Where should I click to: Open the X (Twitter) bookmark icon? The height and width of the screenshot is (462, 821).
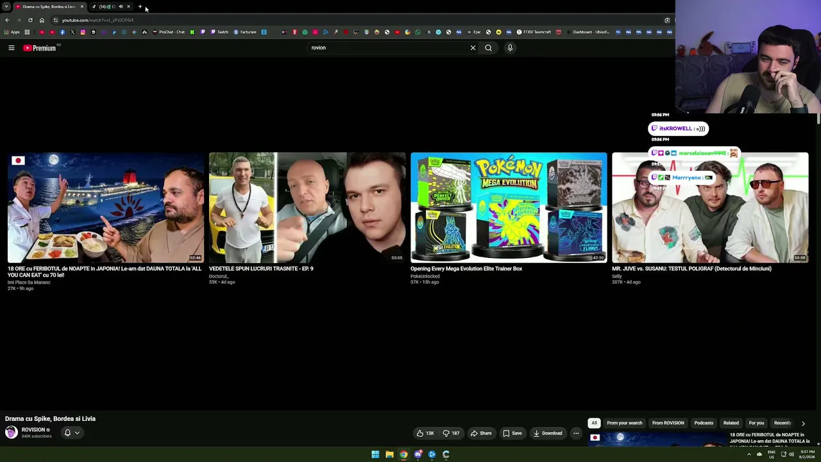pyautogui.click(x=72, y=32)
